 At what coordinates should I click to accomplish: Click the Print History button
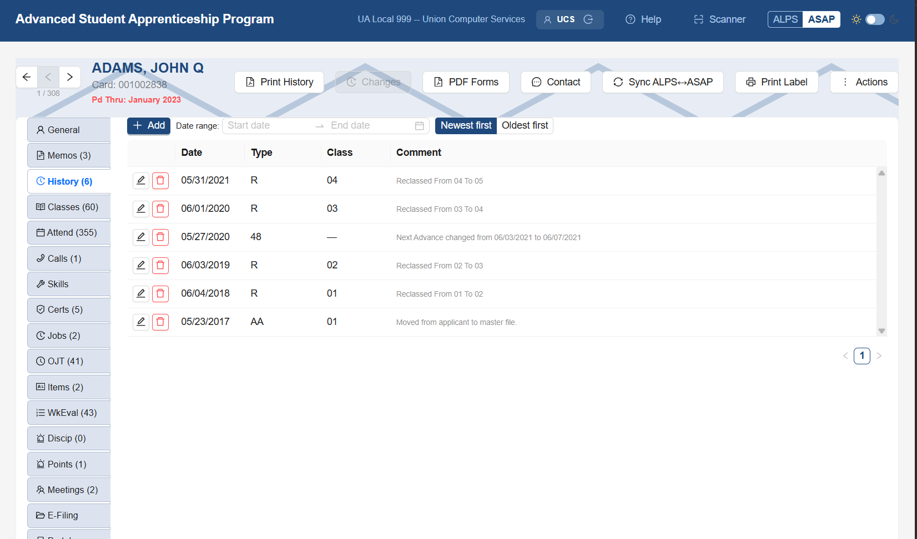279,82
